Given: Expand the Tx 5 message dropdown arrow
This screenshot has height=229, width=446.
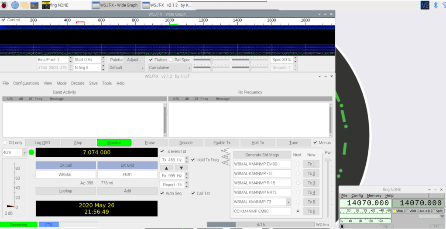Looking at the screenshot, I should point(288,202).
